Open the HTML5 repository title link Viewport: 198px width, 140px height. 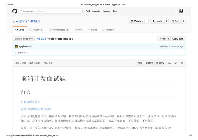pos(35,21)
